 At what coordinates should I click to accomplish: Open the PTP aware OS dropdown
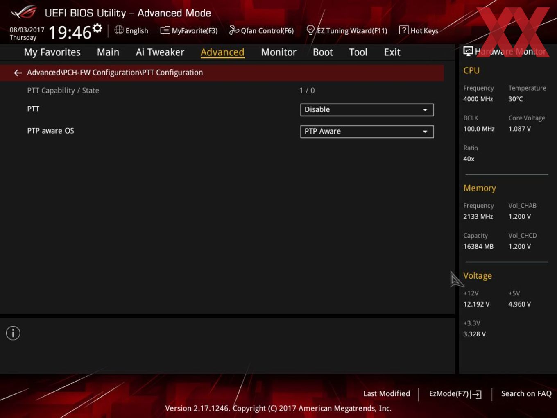tap(367, 132)
